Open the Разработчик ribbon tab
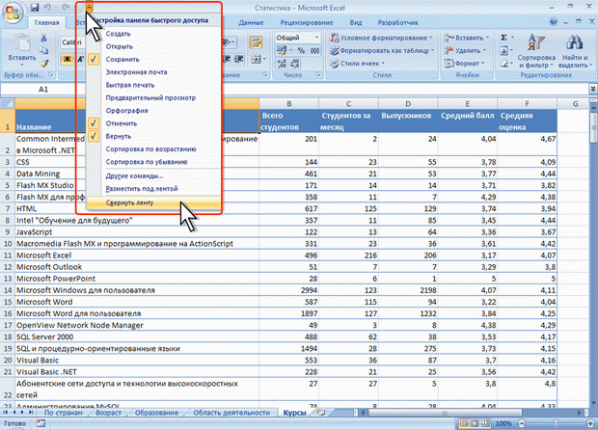 point(397,22)
